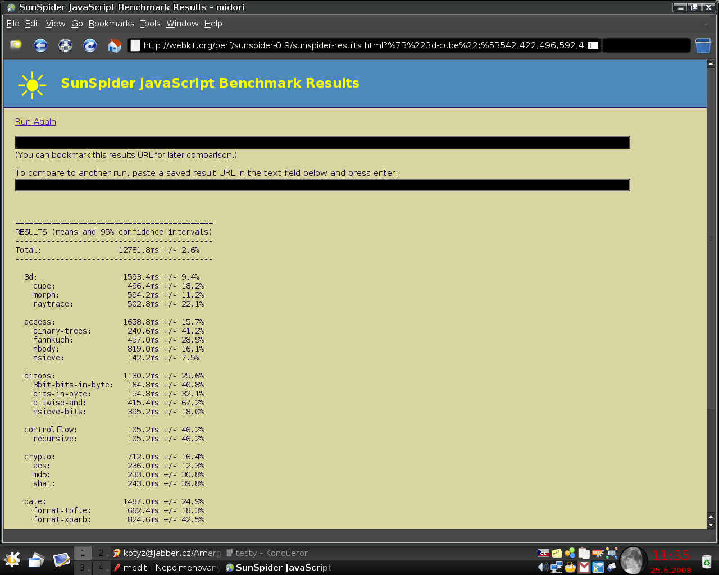Click the 11:35 clock in panel
This screenshot has width=719, height=575.
tap(671, 555)
